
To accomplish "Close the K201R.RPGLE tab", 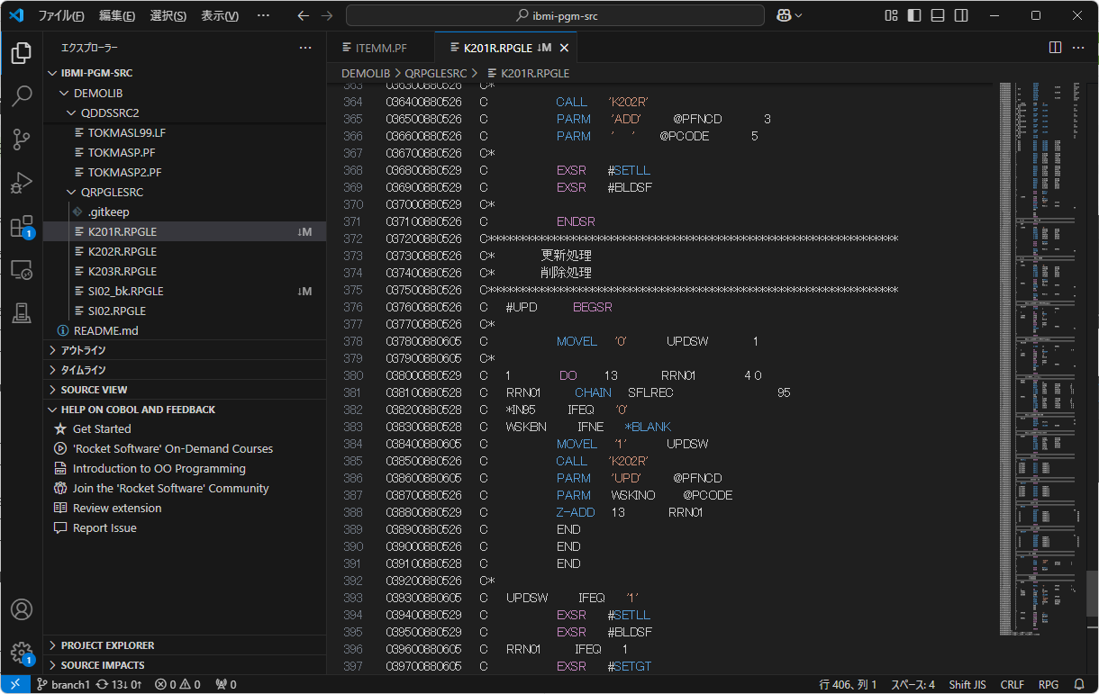I will [565, 48].
